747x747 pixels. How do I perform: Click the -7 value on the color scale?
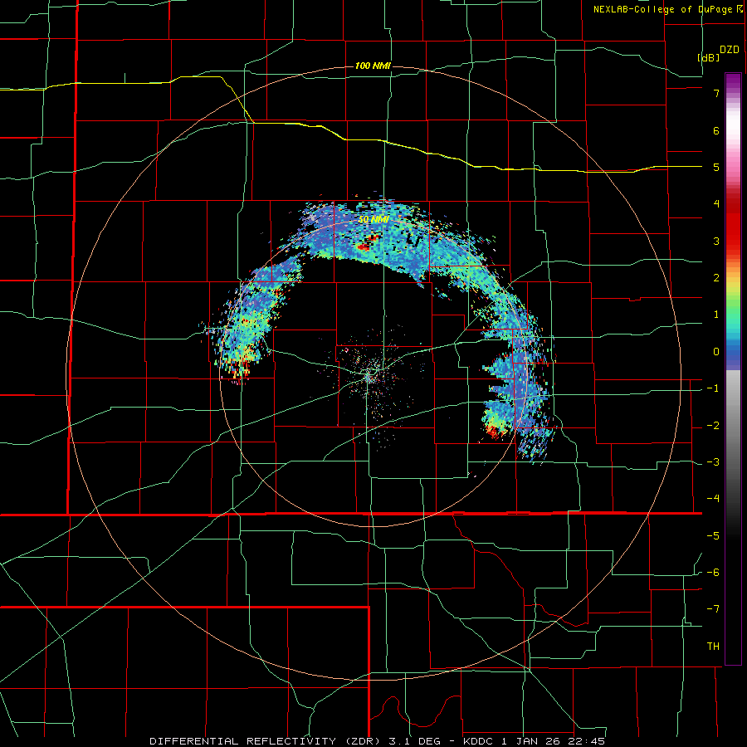pos(713,609)
